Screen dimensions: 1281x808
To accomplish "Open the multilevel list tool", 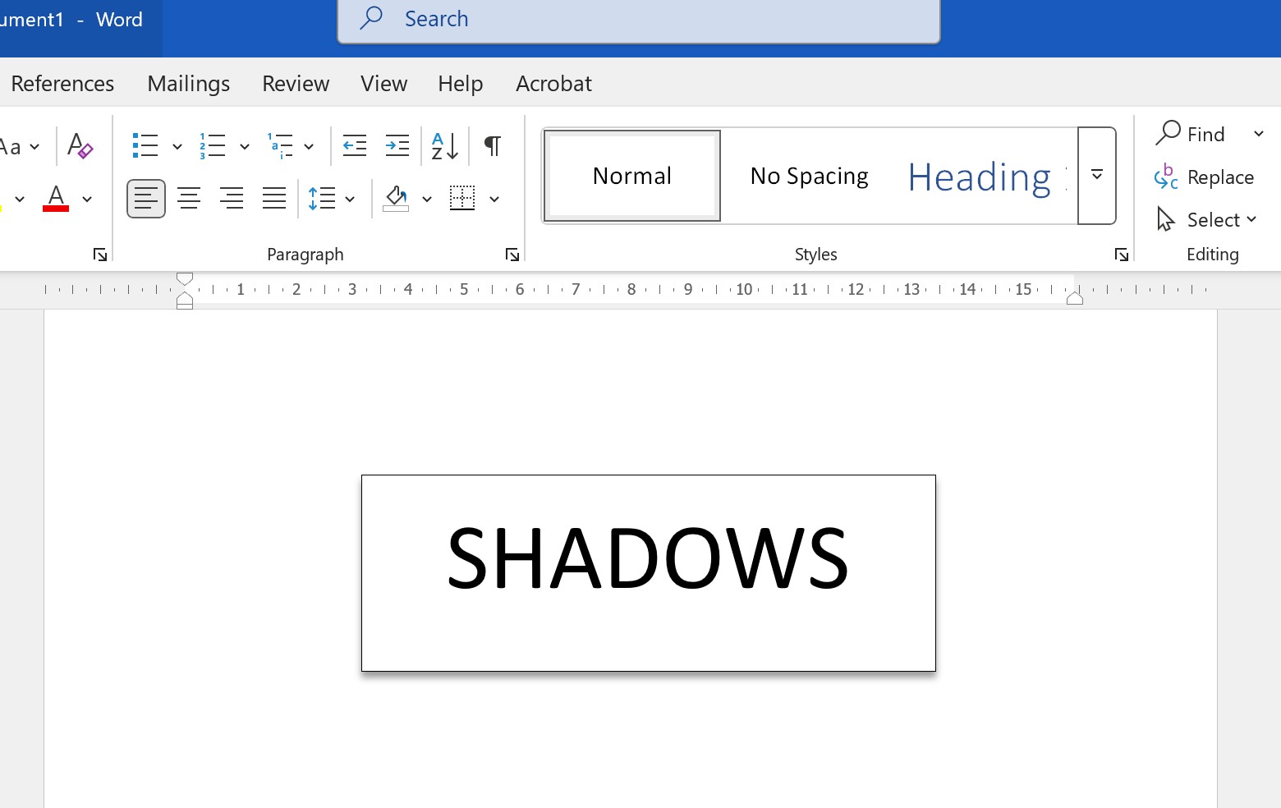I will click(282, 145).
